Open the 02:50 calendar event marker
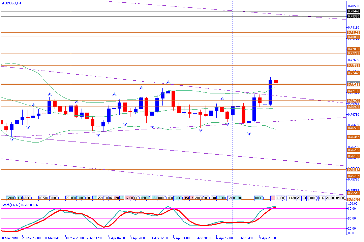The height and width of the screenshot is (242, 364). (x=43, y=198)
